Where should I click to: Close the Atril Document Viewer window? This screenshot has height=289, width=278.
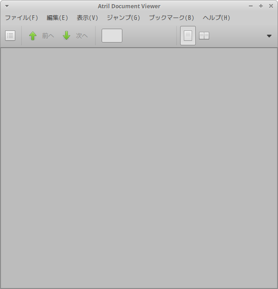(x=271, y=6)
